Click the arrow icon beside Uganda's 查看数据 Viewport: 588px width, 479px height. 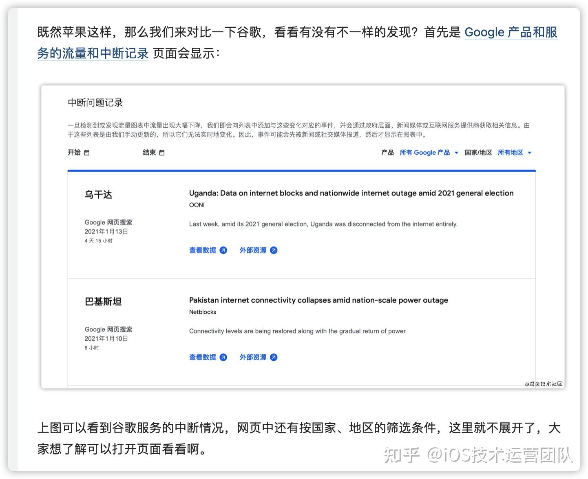(223, 250)
